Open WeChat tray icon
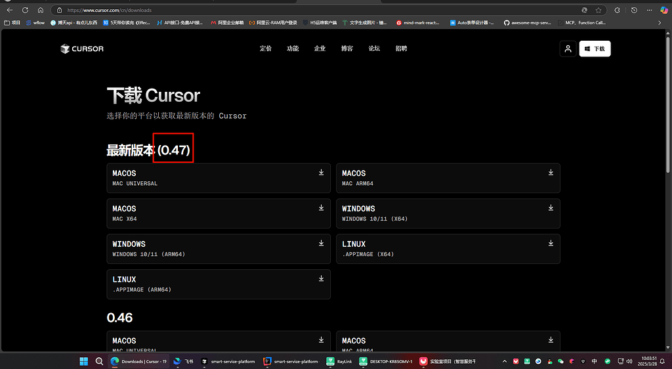672x369 pixels. click(560, 361)
